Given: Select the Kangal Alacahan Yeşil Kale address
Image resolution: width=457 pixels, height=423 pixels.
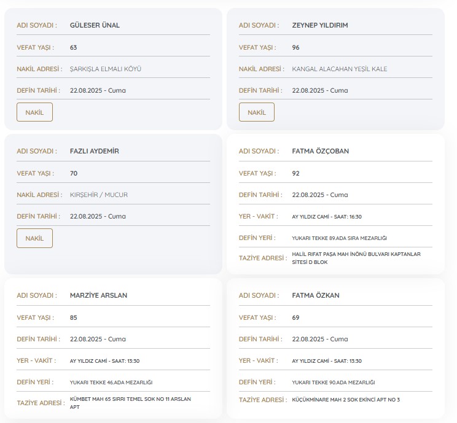Looking at the screenshot, I should click(340, 69).
